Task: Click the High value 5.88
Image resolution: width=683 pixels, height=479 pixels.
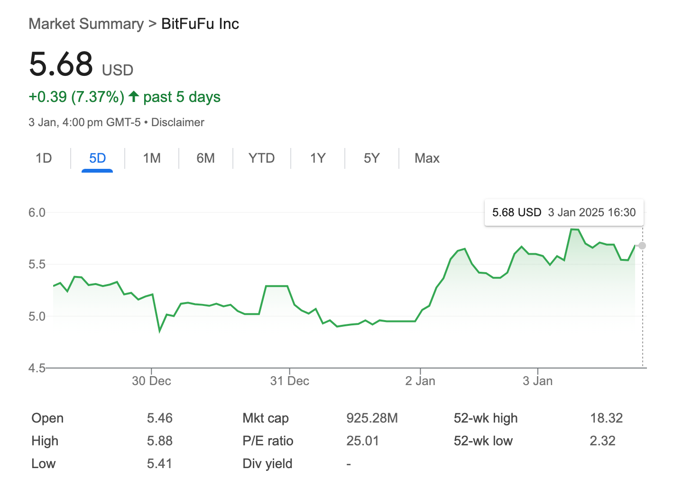Action: point(160,441)
